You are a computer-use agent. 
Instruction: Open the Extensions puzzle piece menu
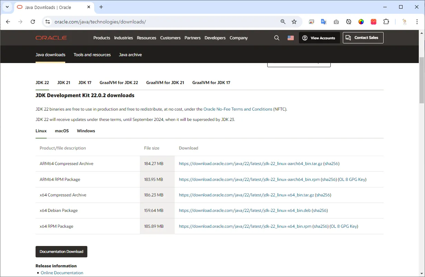tap(386, 22)
